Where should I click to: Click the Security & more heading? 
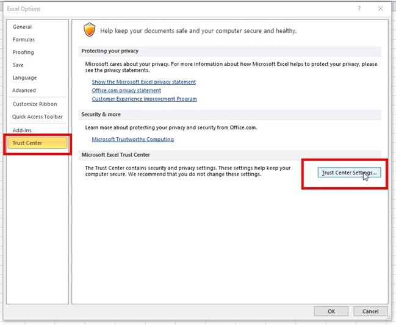click(101, 115)
